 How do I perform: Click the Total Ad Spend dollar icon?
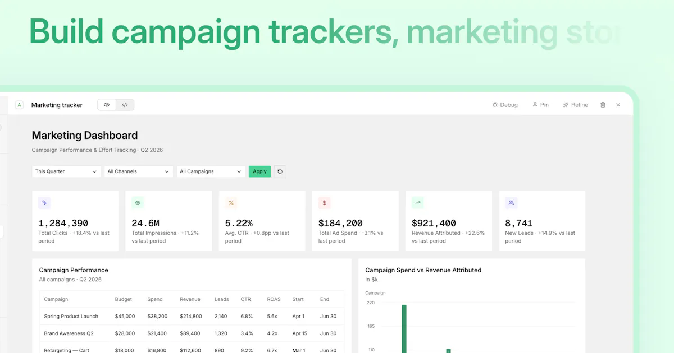324,203
